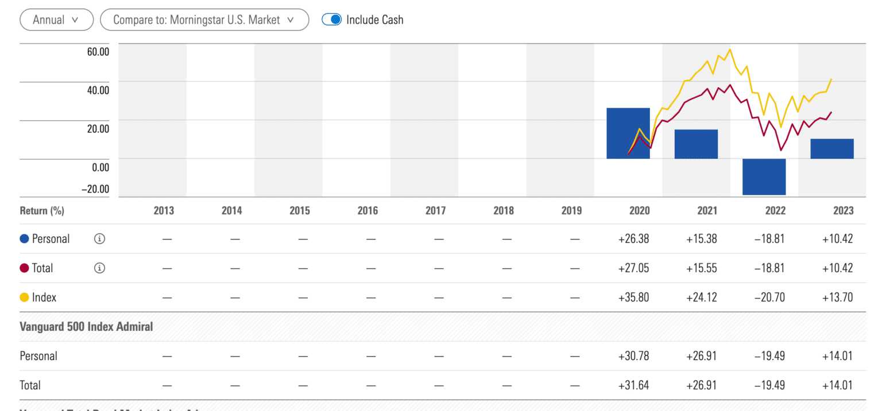Toggle the Include Cash switch
Screen dimensions: 882x411
pos(332,19)
